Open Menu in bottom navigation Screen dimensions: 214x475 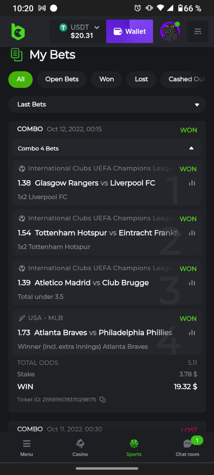27,447
